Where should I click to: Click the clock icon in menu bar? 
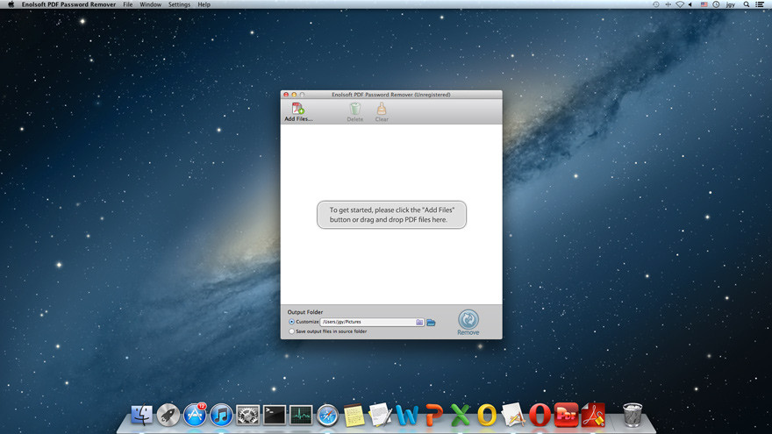pyautogui.click(x=717, y=4)
